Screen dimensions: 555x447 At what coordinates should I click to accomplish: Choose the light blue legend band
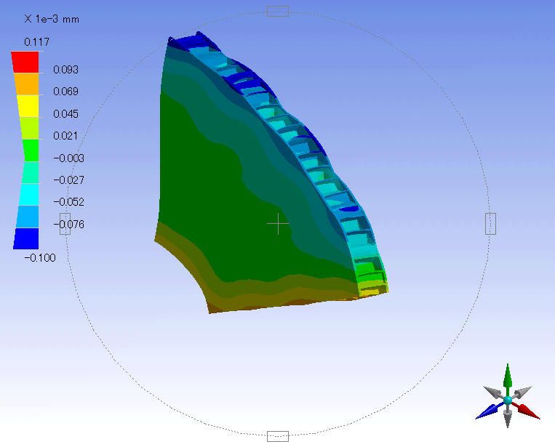tap(27, 217)
